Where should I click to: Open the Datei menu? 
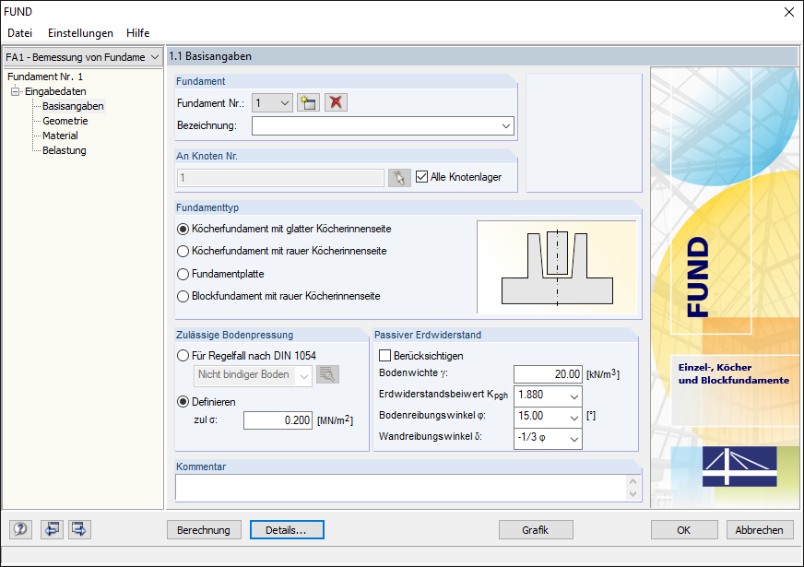click(19, 32)
